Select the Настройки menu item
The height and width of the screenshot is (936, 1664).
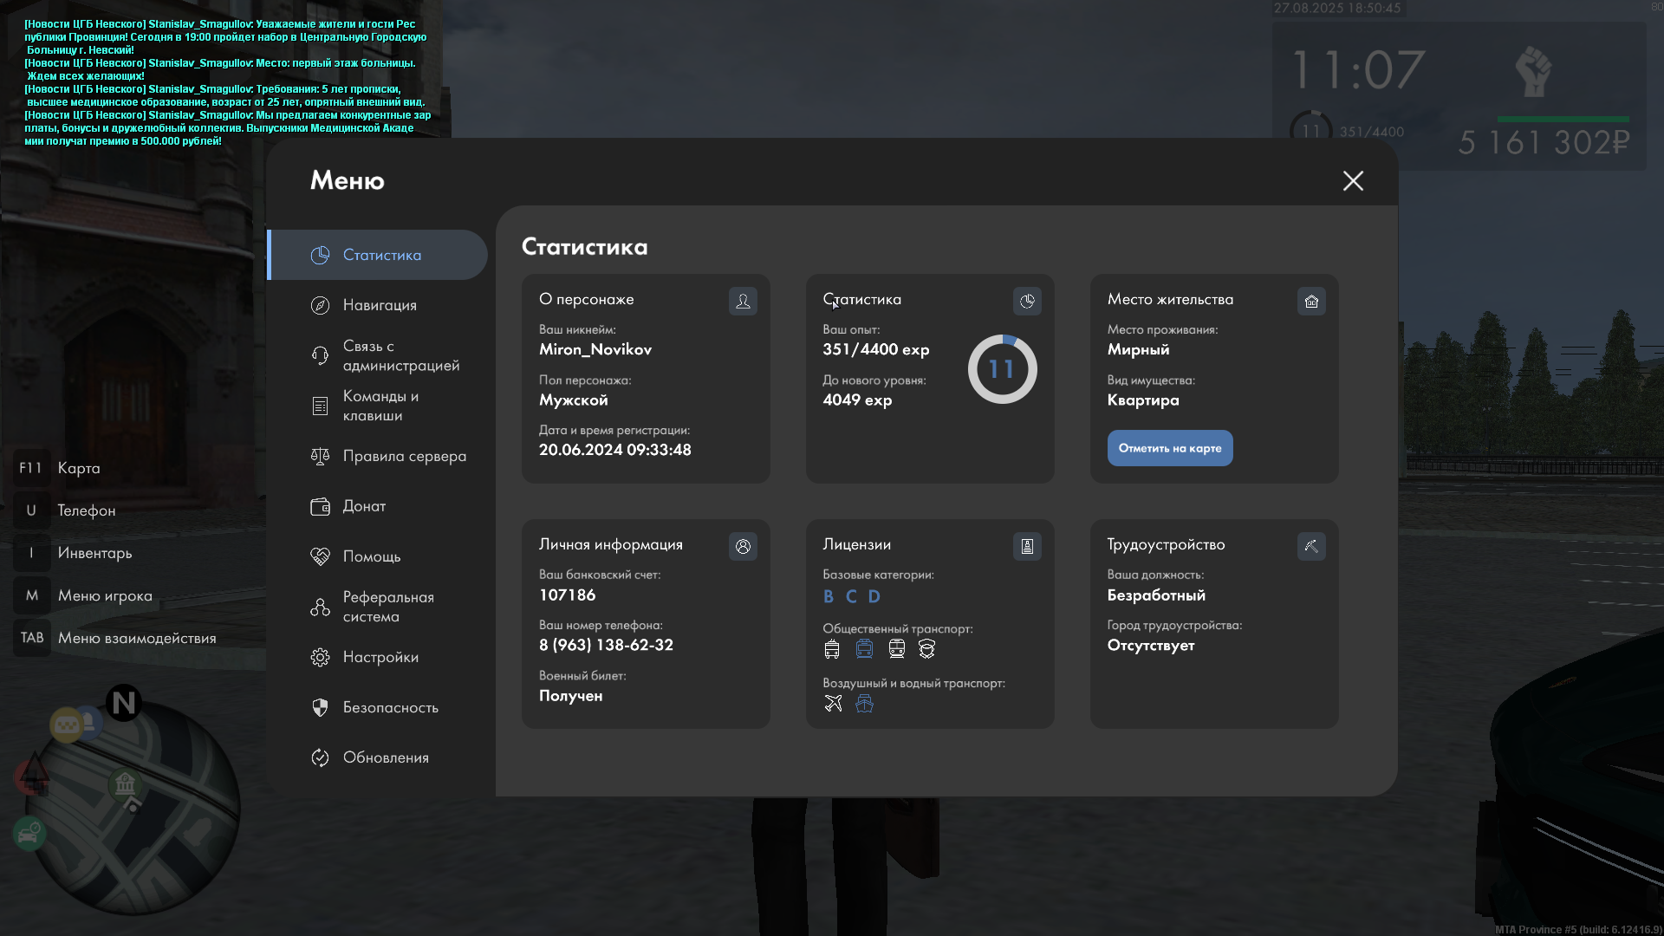[x=380, y=657]
